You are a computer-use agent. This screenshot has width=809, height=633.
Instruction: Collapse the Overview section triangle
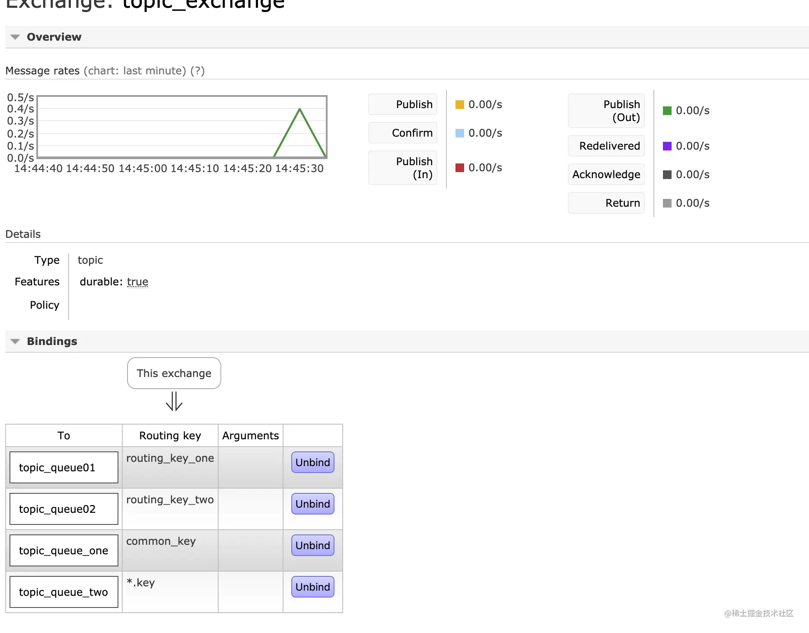click(x=15, y=37)
